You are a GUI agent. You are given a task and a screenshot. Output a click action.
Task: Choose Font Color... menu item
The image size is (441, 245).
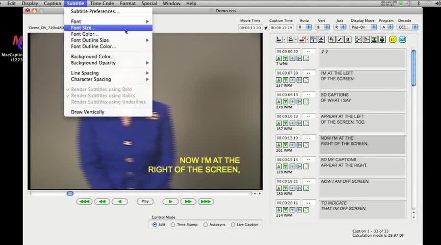108,34
